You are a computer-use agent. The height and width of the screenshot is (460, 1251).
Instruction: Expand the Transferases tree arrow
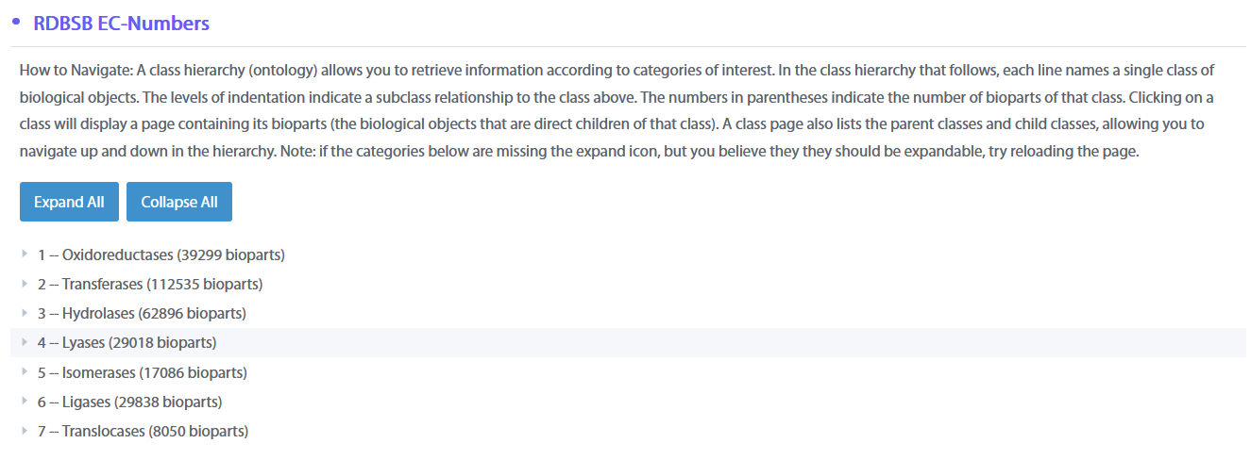point(24,284)
